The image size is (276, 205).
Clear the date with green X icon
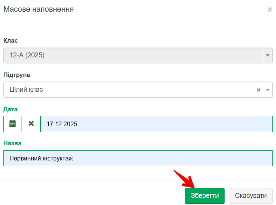point(31,124)
